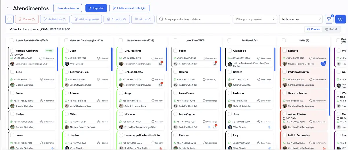The width and height of the screenshot is (348, 150).
Task: Click the name Villar
Action: coord(73,114)
